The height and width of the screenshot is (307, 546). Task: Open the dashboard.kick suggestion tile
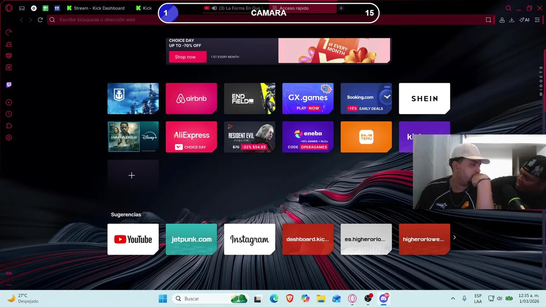tap(308, 239)
